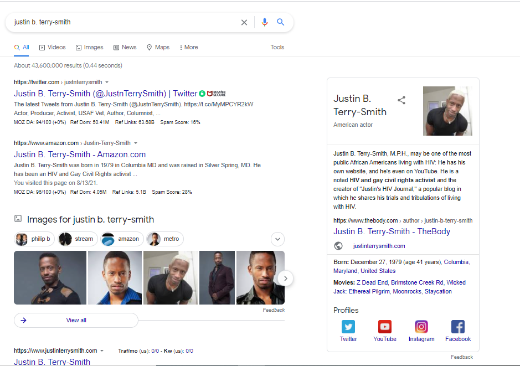Show next images with right arrow
This screenshot has height=366, width=520.
point(286,278)
